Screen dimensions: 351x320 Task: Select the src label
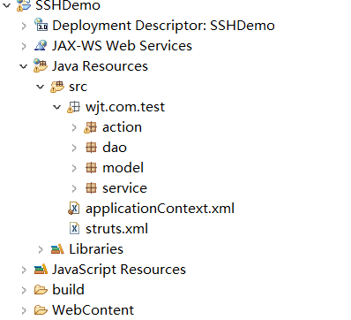coord(78,87)
